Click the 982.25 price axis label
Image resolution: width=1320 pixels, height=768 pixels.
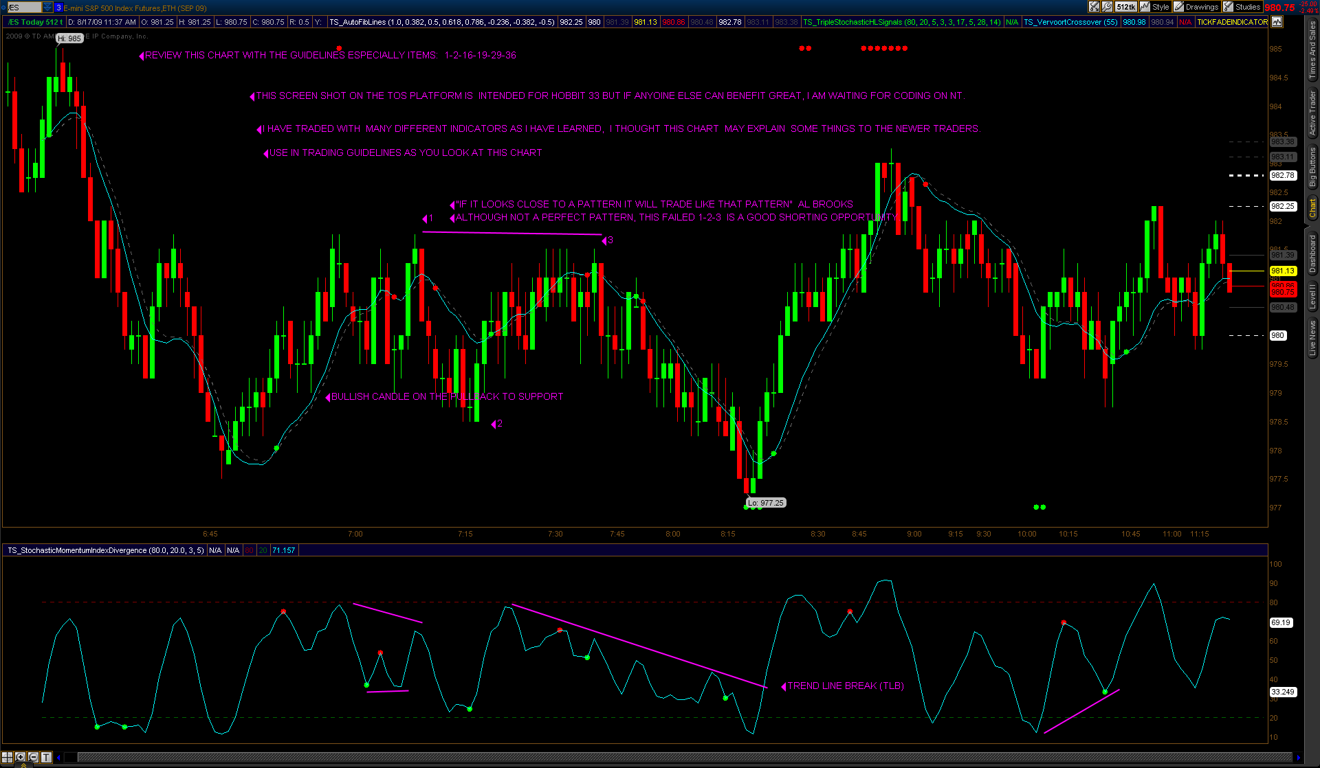tap(1283, 206)
